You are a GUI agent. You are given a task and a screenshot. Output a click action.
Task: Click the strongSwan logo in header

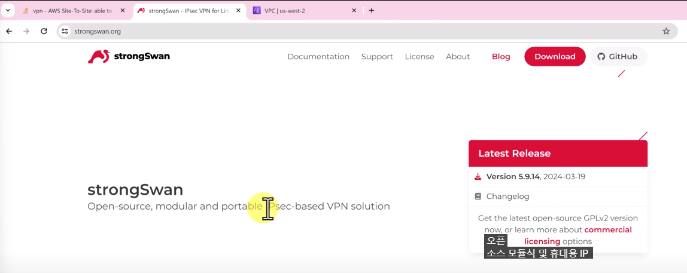[x=129, y=56]
